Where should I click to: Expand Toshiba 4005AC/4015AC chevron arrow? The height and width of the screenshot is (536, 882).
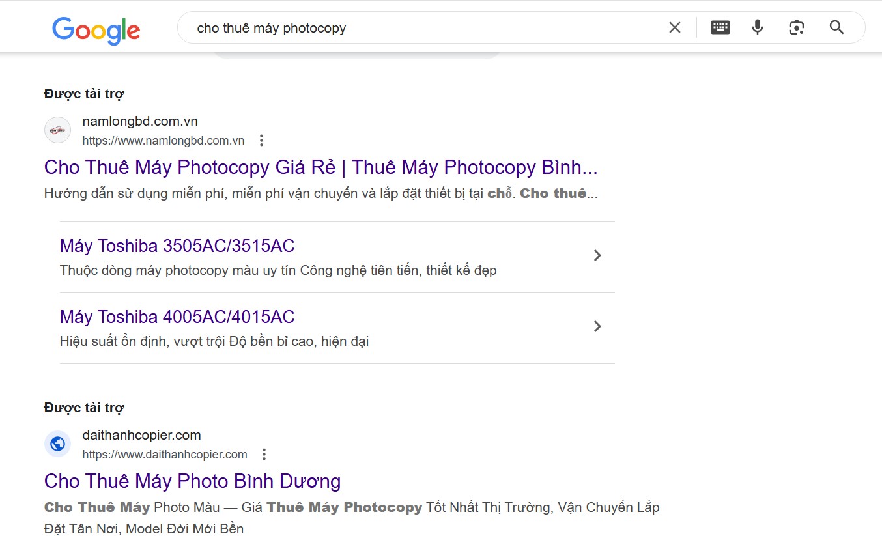click(597, 326)
